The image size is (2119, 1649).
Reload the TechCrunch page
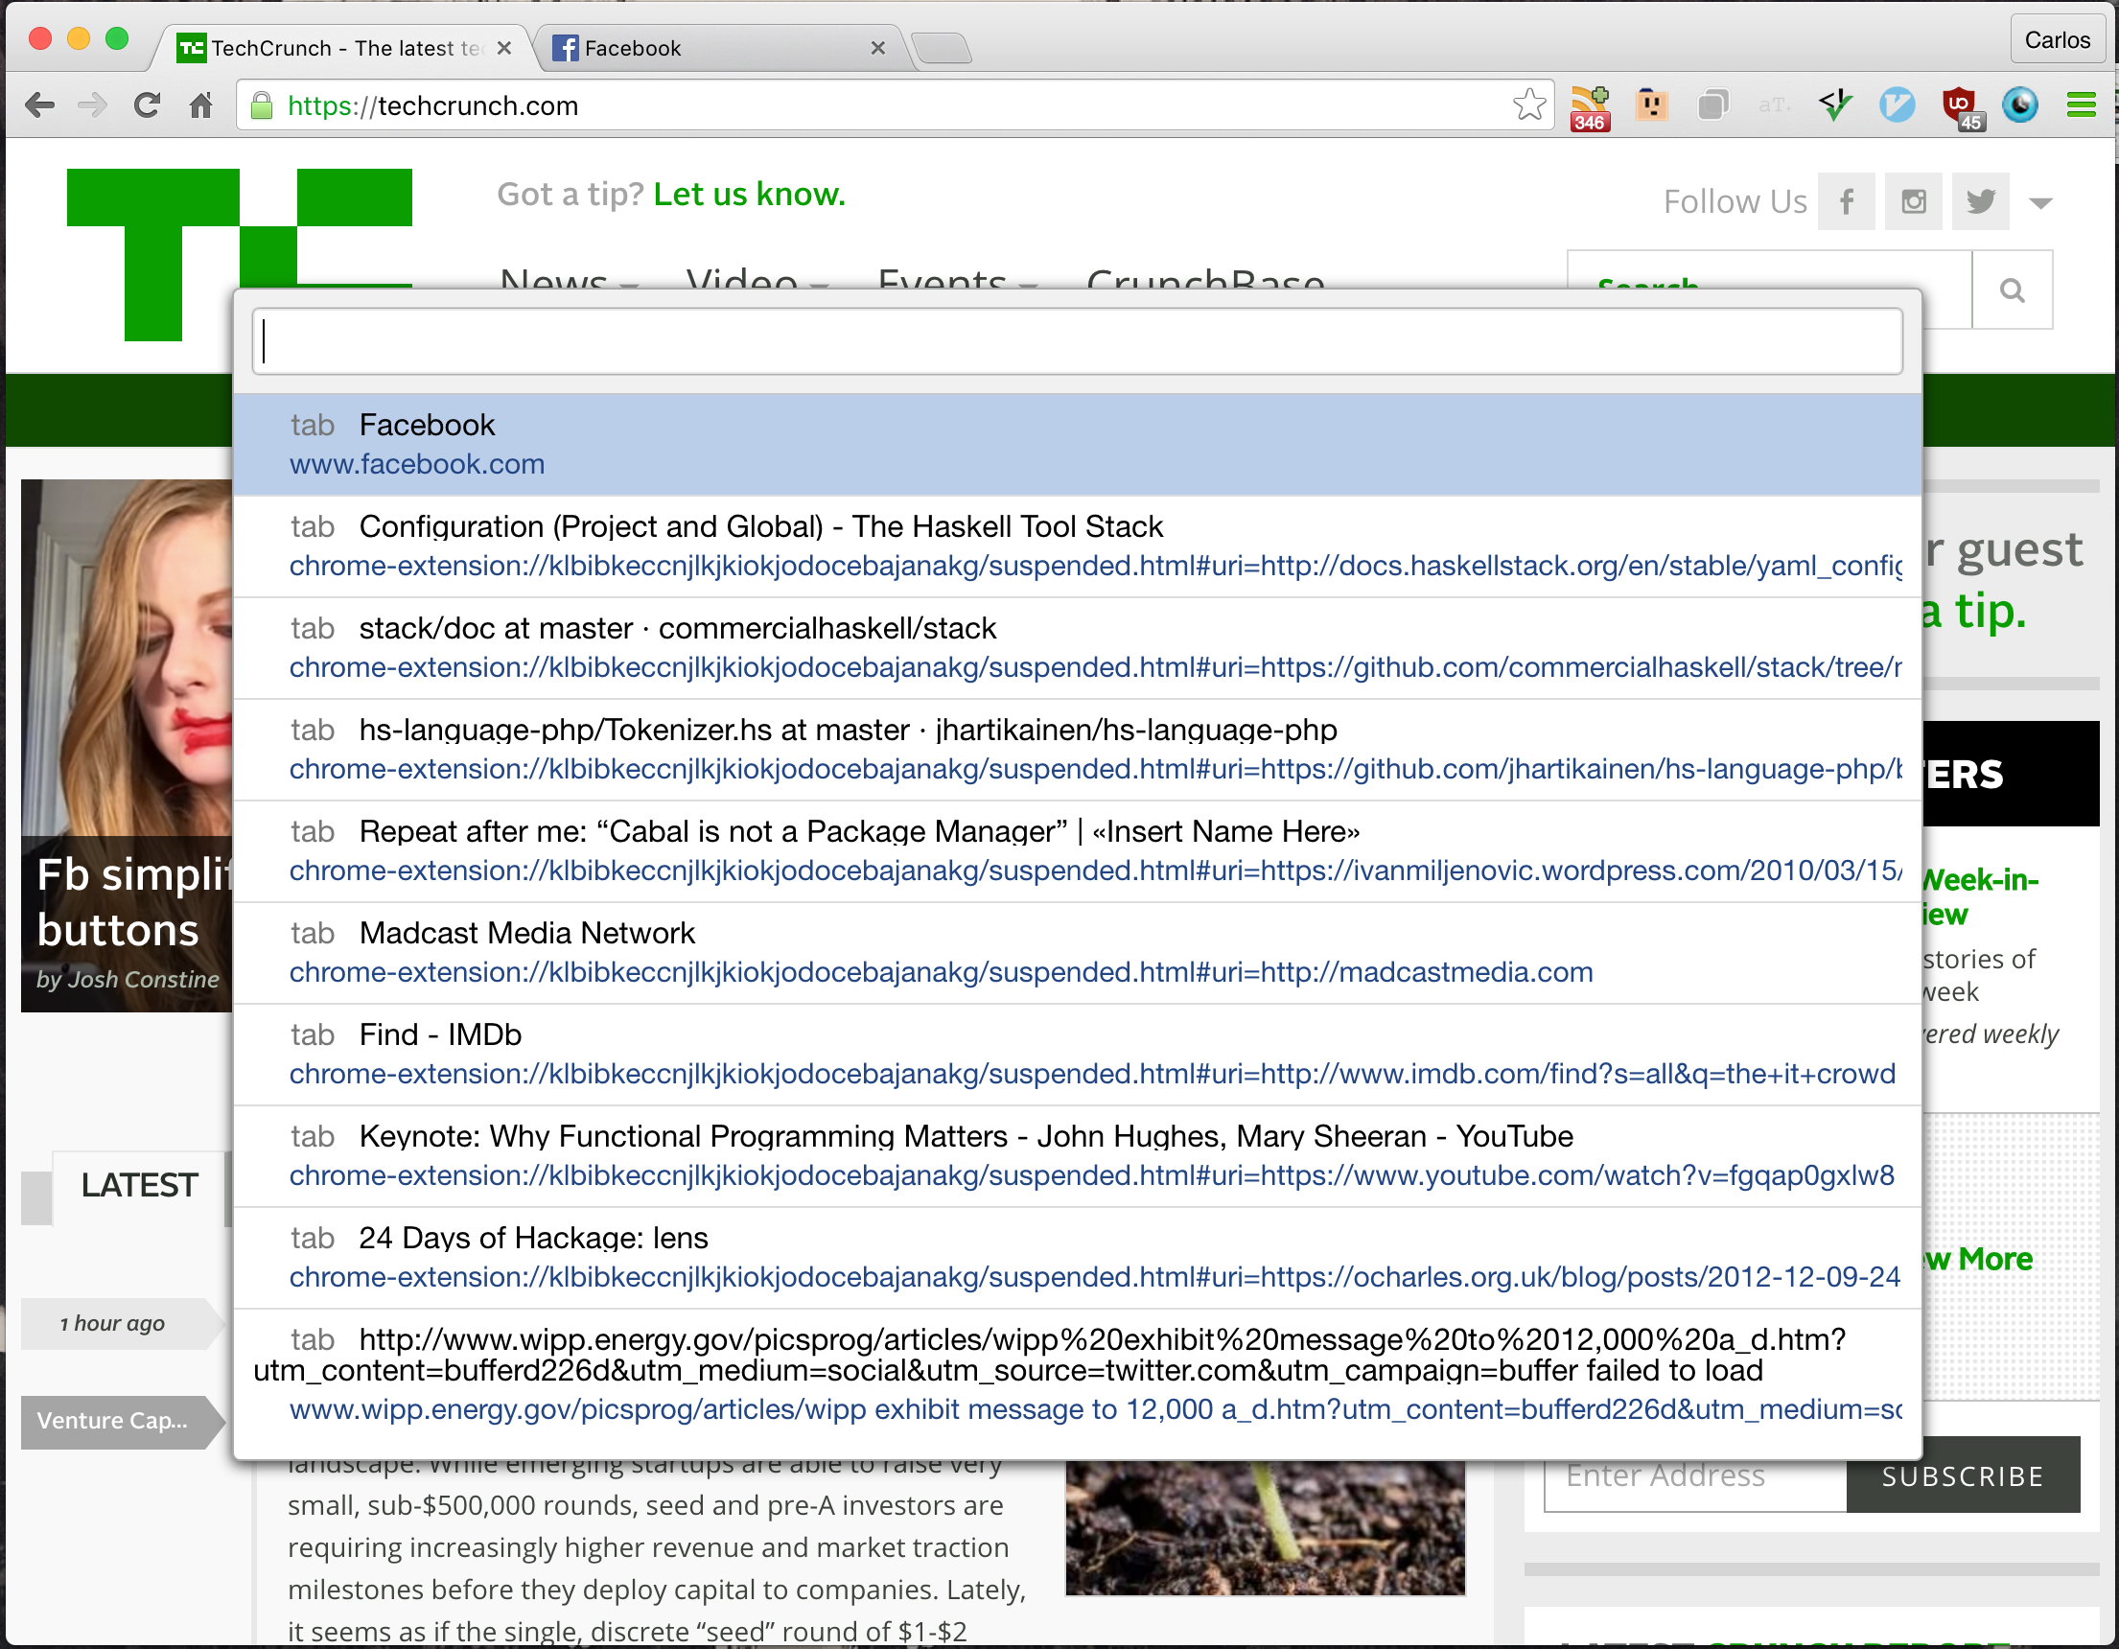147,105
